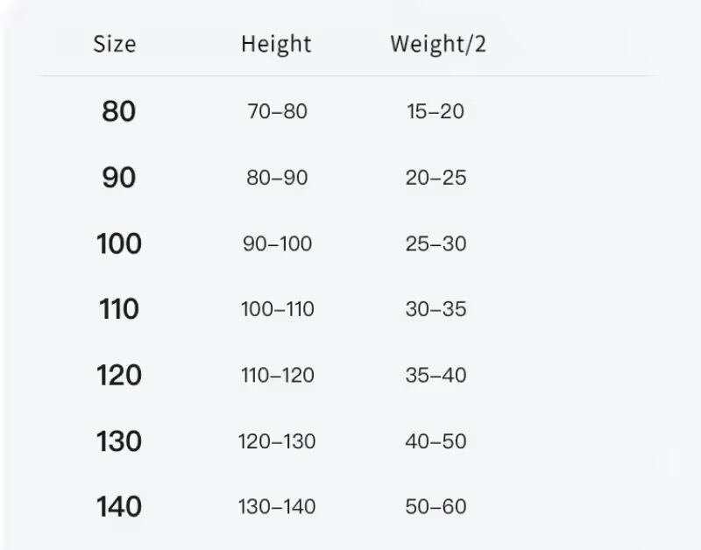The width and height of the screenshot is (701, 550).
Task: Click the Weight/2 column header
Action: point(437,44)
